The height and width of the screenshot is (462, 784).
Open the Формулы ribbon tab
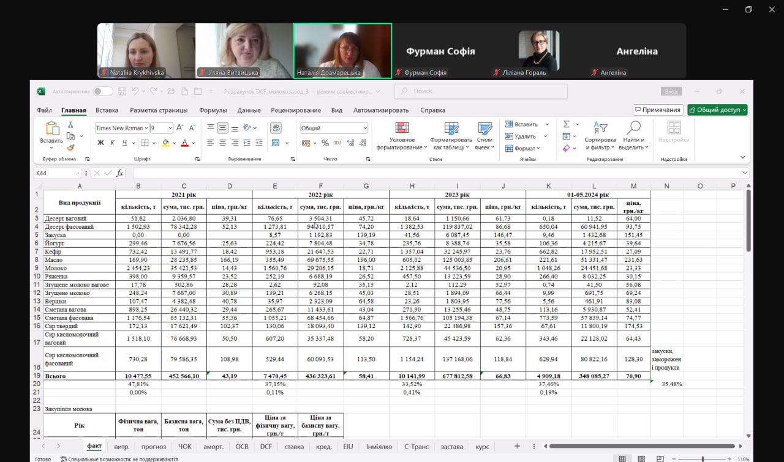[x=213, y=110]
